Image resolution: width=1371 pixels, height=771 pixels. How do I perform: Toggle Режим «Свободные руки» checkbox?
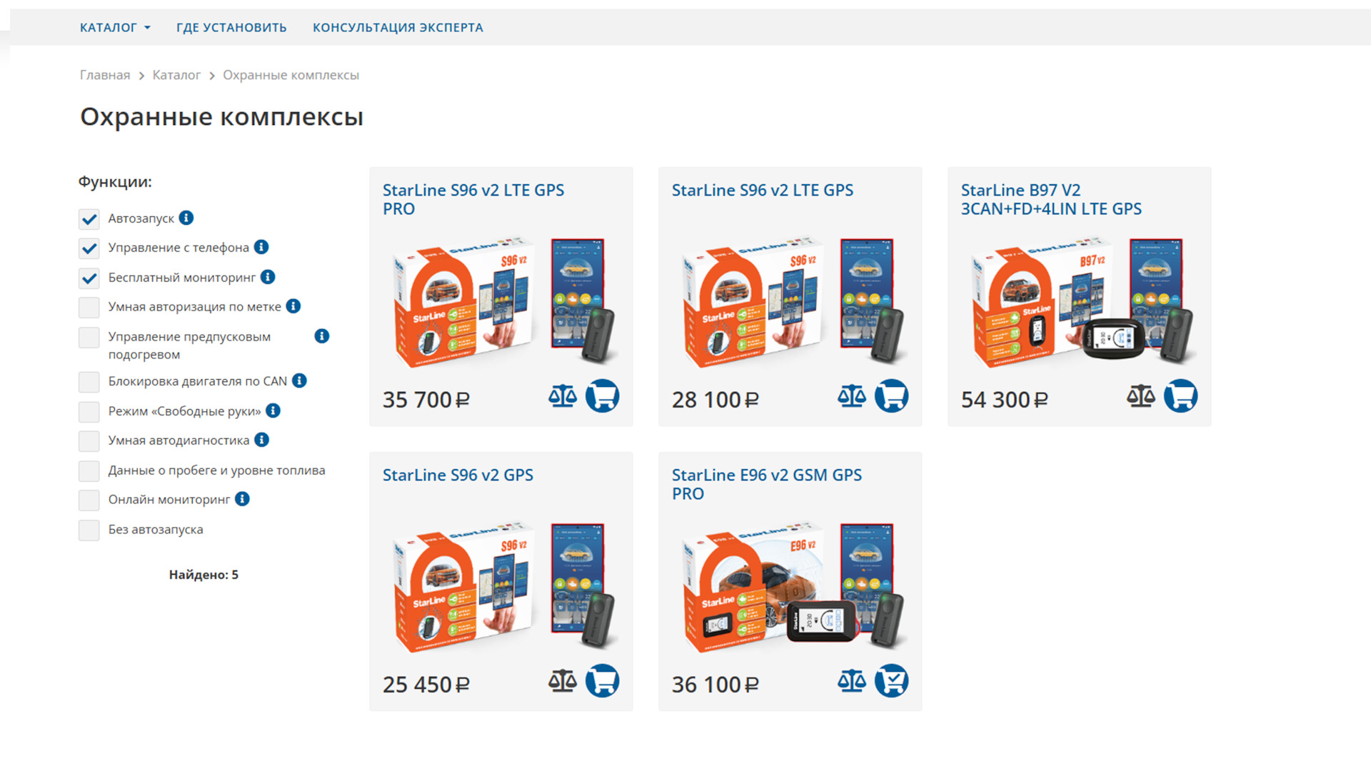tap(89, 412)
